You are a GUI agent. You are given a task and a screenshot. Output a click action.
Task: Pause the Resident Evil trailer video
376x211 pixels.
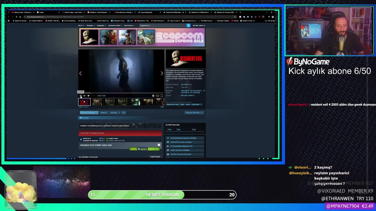(80, 96)
